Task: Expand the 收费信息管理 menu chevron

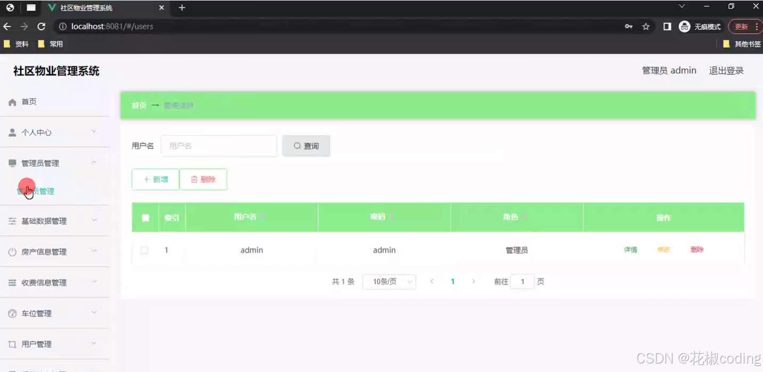Action: (x=94, y=282)
